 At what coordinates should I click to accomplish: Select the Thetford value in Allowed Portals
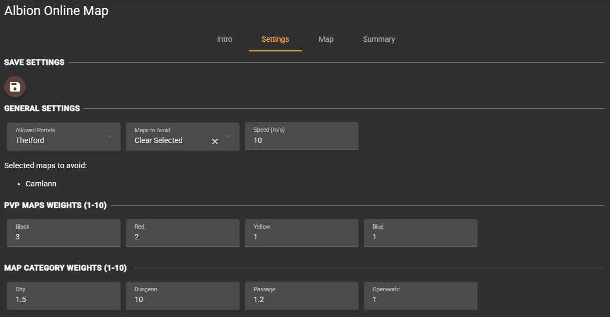coord(30,140)
